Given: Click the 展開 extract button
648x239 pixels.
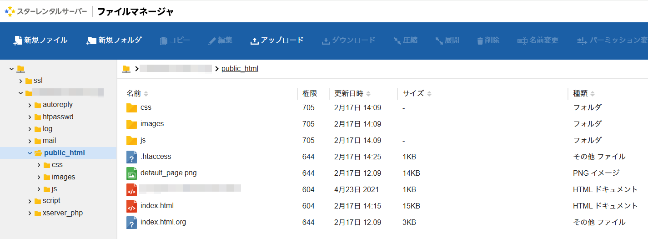Looking at the screenshot, I should pos(447,41).
